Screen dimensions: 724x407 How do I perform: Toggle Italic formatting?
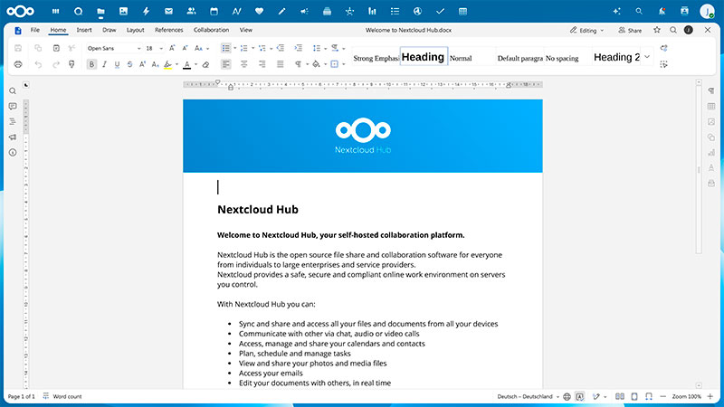click(x=104, y=64)
